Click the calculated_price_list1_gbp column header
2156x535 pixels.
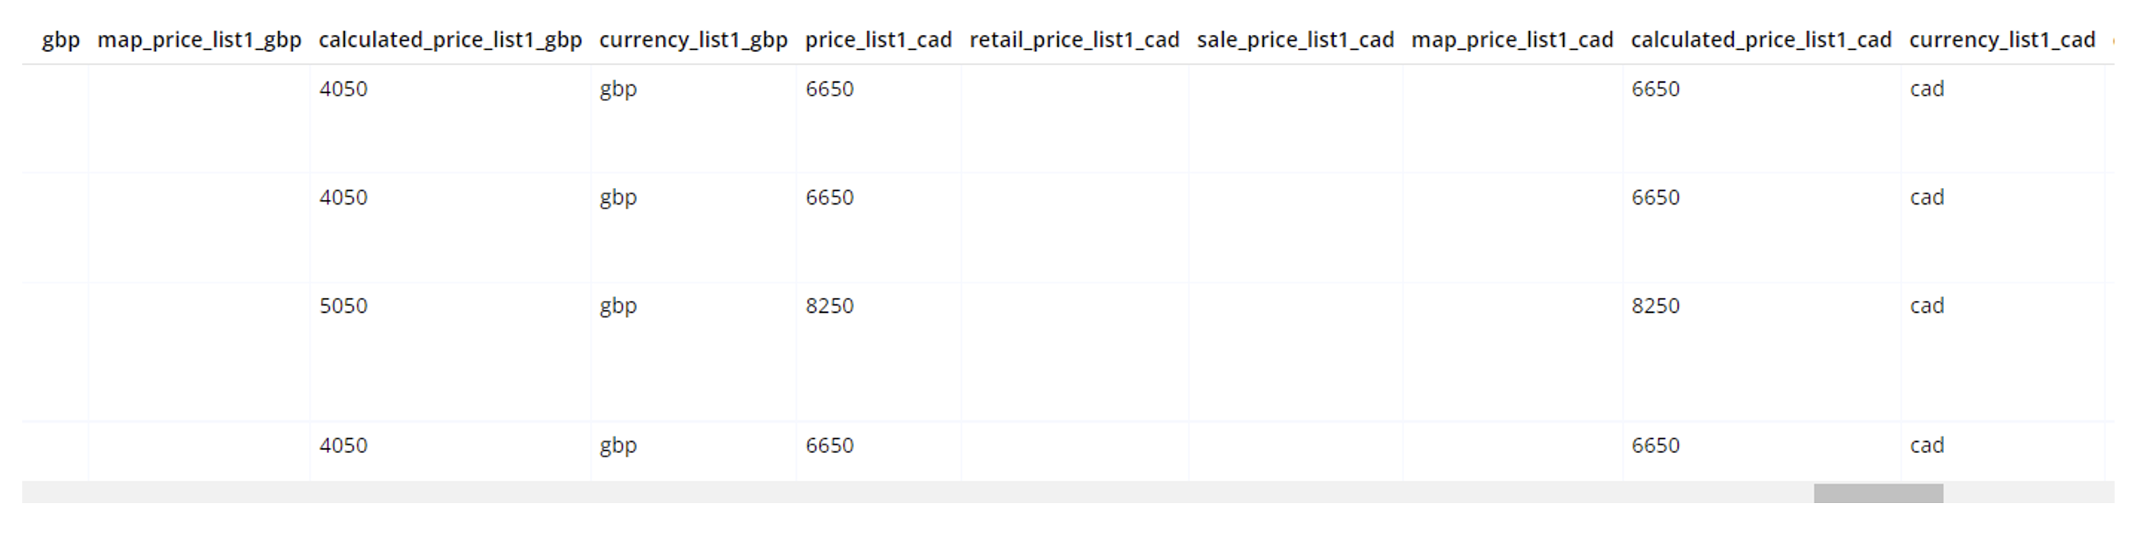tap(450, 40)
